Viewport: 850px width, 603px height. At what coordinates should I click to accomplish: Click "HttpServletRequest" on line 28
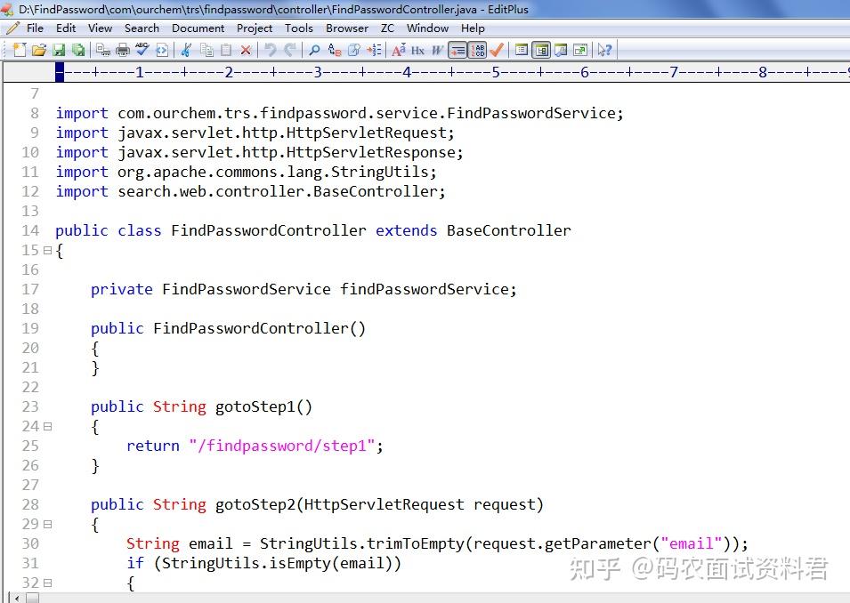pos(384,504)
